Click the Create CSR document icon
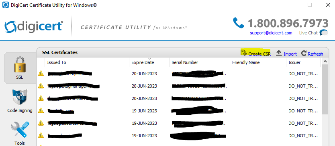The height and width of the screenshot is (146, 335). (244, 53)
